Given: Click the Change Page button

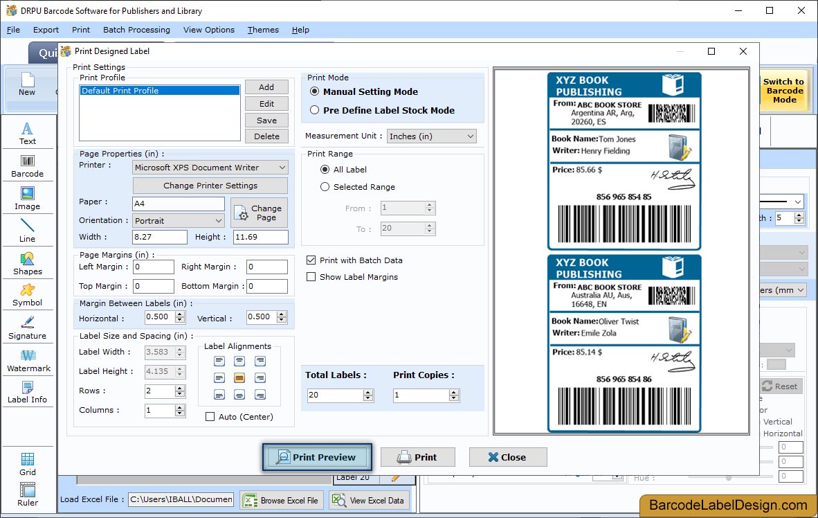Looking at the screenshot, I should [260, 213].
